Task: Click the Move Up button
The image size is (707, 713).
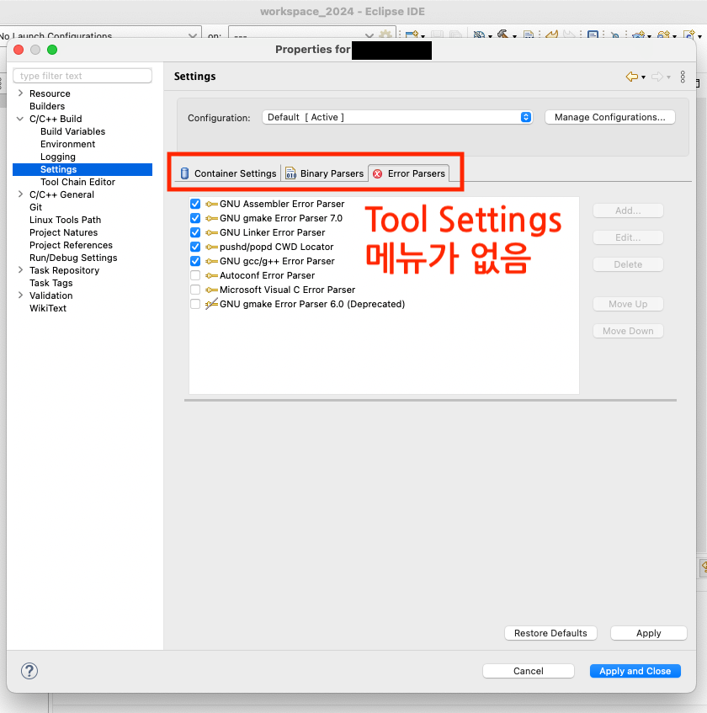Action: pyautogui.click(x=628, y=304)
